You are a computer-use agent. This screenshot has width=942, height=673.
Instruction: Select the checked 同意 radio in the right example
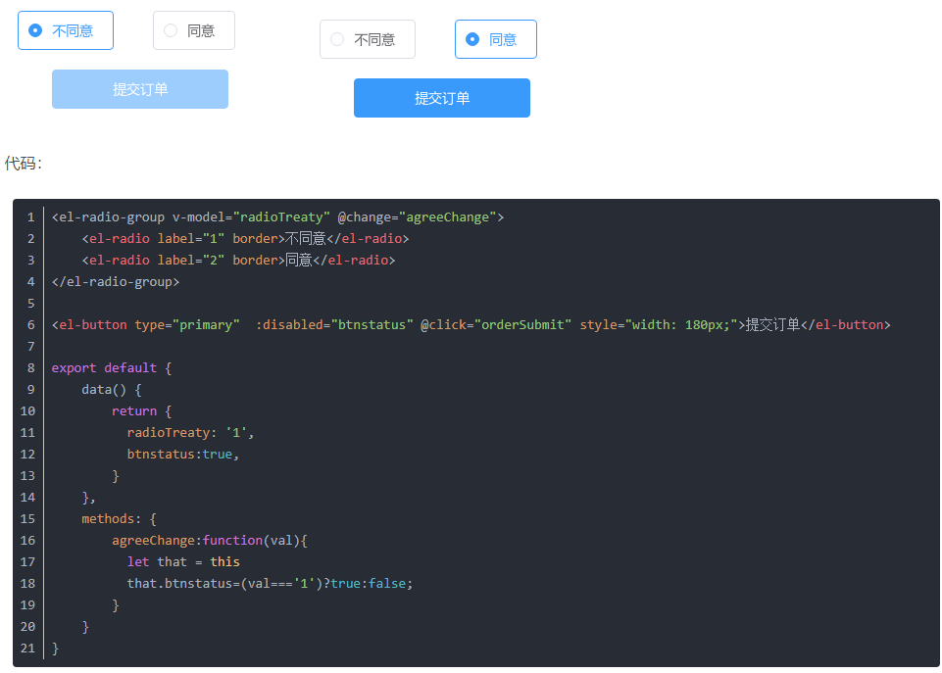point(496,39)
